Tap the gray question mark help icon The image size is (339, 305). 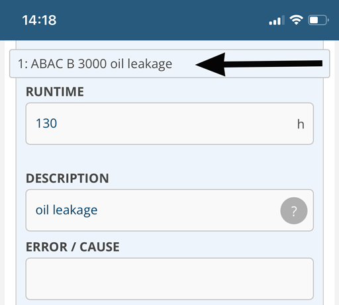[x=294, y=210]
